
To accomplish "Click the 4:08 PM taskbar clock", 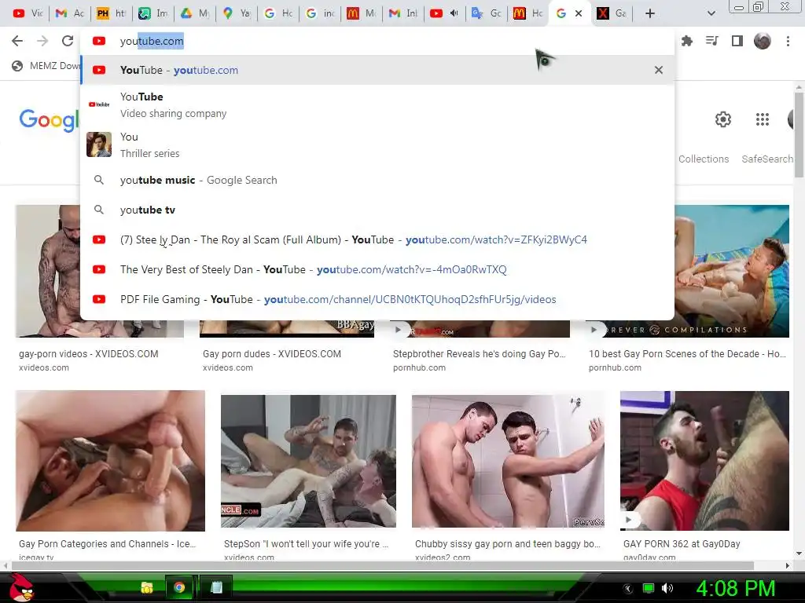I will tap(736, 588).
